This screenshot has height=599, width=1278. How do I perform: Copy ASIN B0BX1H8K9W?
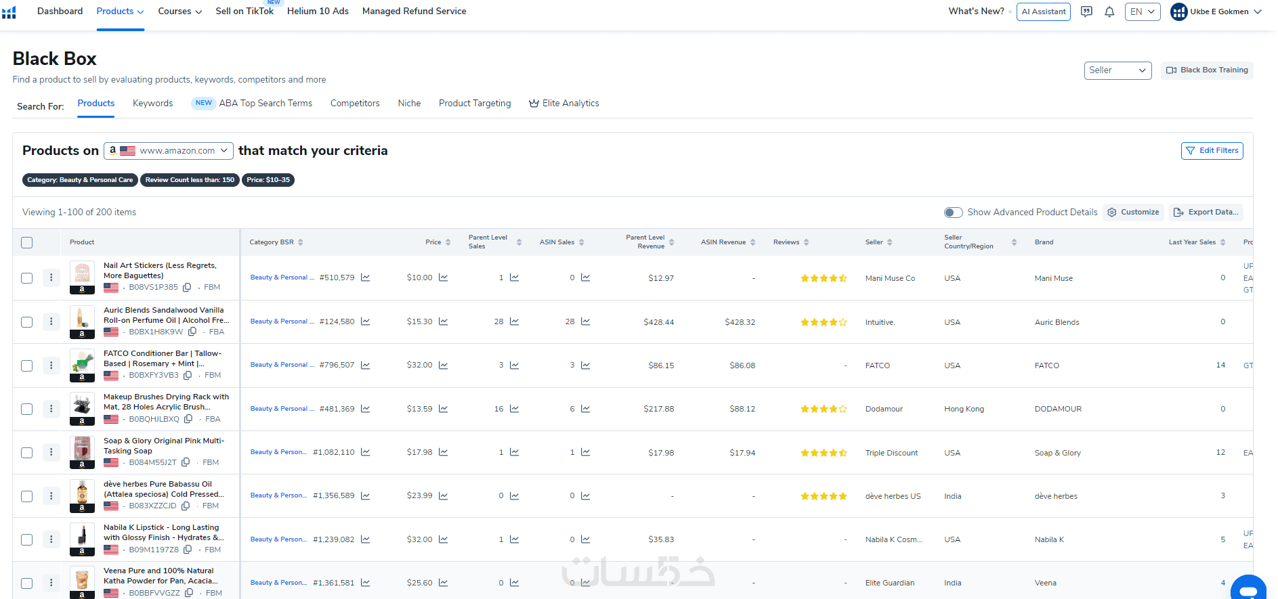tap(192, 332)
